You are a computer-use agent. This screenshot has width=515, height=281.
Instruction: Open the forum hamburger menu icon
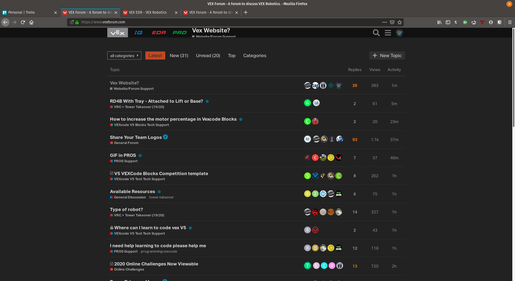click(x=388, y=33)
